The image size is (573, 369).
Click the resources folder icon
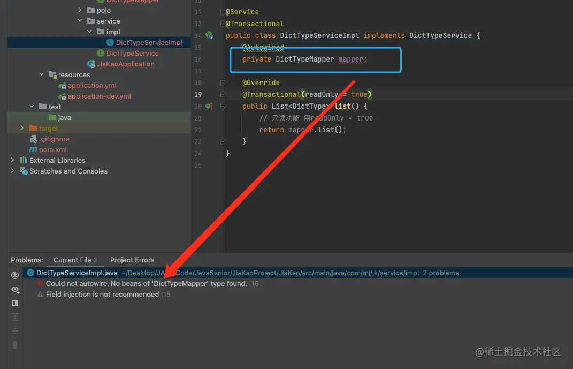click(52, 74)
